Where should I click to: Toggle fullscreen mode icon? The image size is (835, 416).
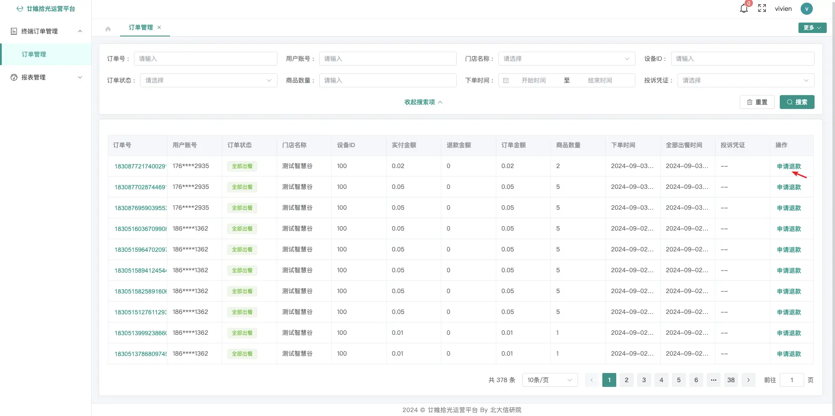point(762,9)
